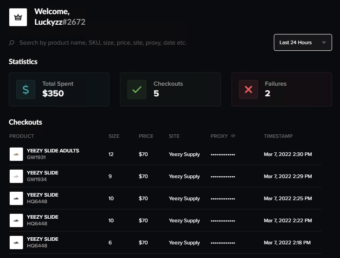Focus the product search field

pos(103,43)
